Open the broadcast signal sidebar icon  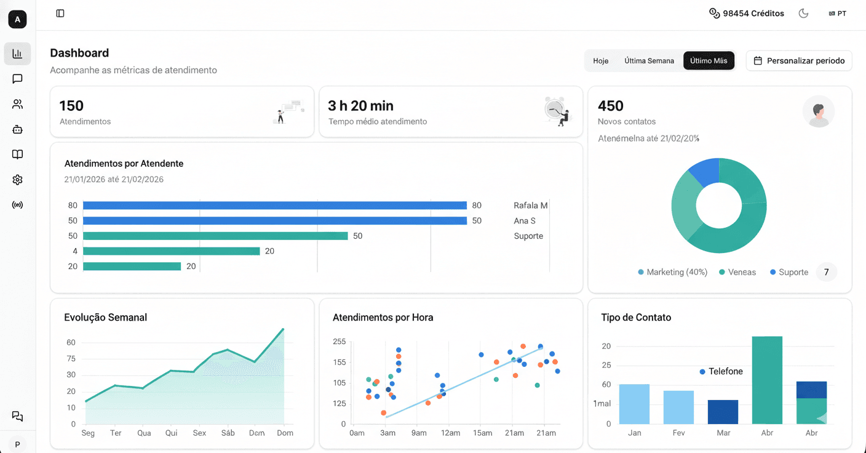point(17,205)
